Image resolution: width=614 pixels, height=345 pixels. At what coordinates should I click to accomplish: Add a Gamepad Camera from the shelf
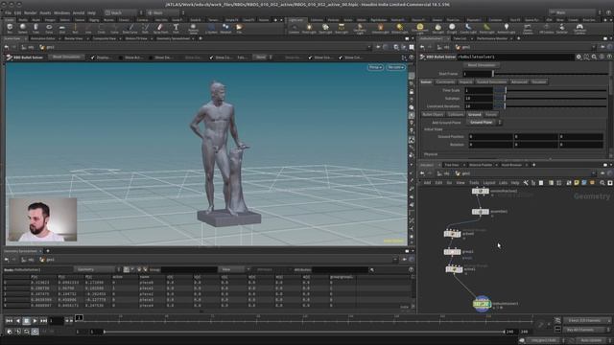[579, 28]
